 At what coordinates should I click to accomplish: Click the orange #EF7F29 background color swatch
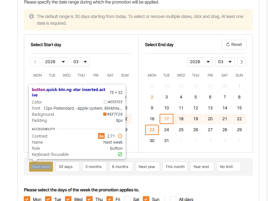point(105,114)
